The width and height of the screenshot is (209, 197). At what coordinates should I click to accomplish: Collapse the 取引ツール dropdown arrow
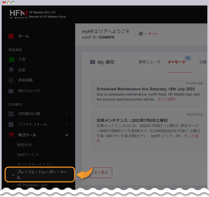pos(67,135)
